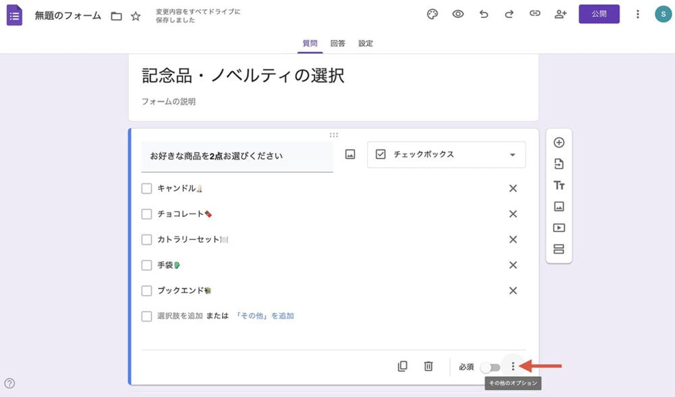Open more options for the question
Screen dimensions: 675x397
514,366
